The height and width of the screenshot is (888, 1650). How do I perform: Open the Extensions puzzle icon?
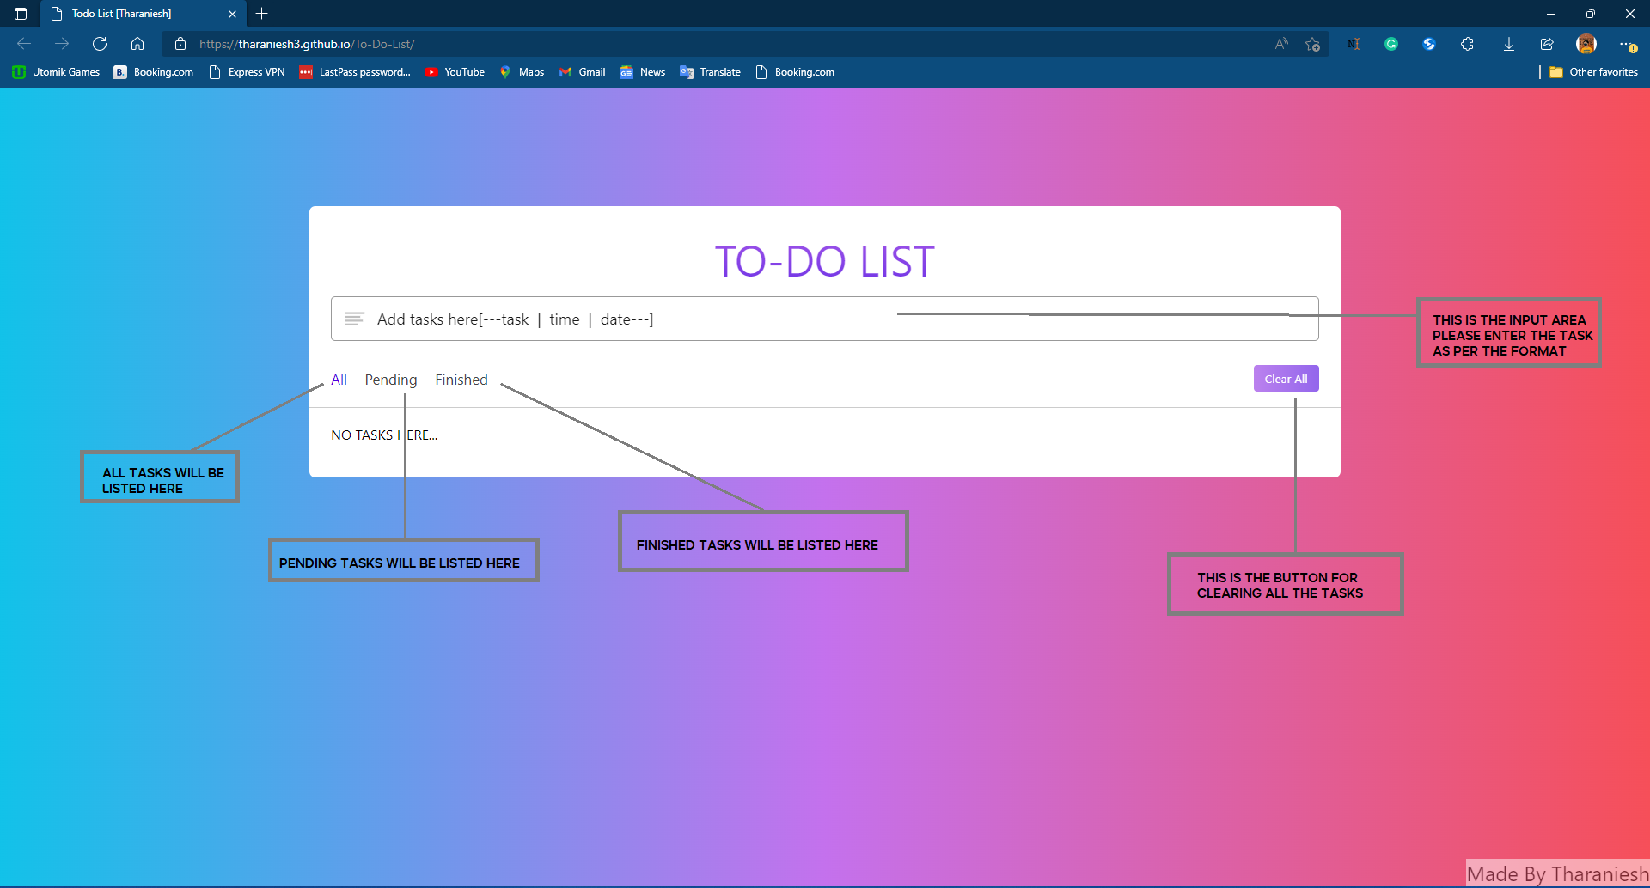coord(1467,44)
